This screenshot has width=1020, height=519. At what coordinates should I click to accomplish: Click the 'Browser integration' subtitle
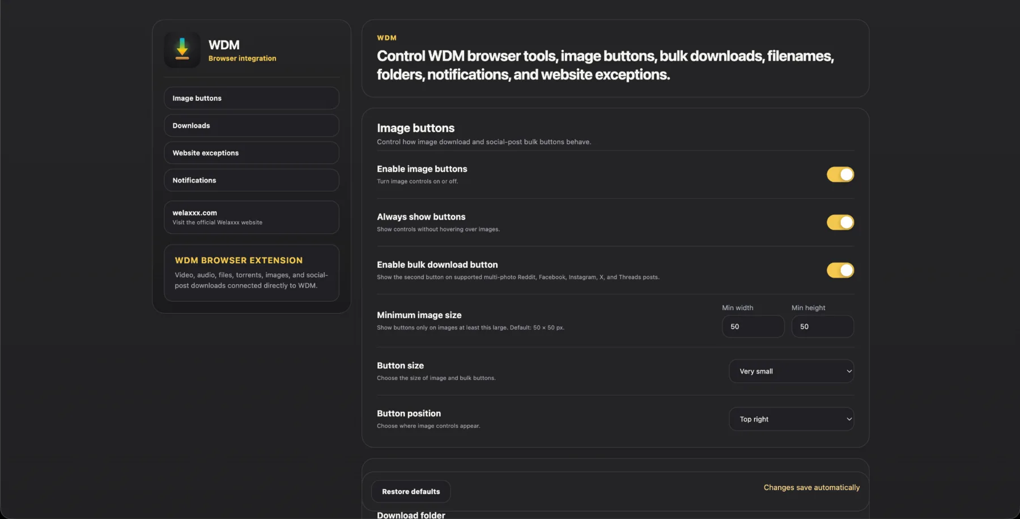(x=242, y=58)
